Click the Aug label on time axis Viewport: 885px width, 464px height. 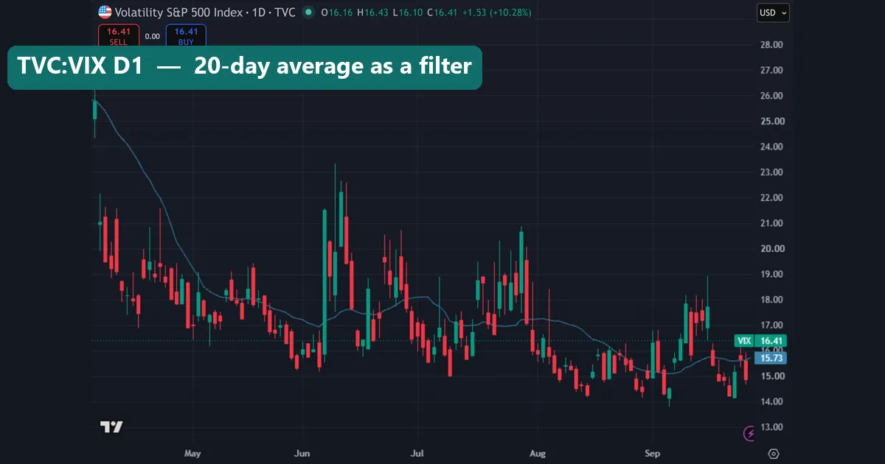(538, 453)
